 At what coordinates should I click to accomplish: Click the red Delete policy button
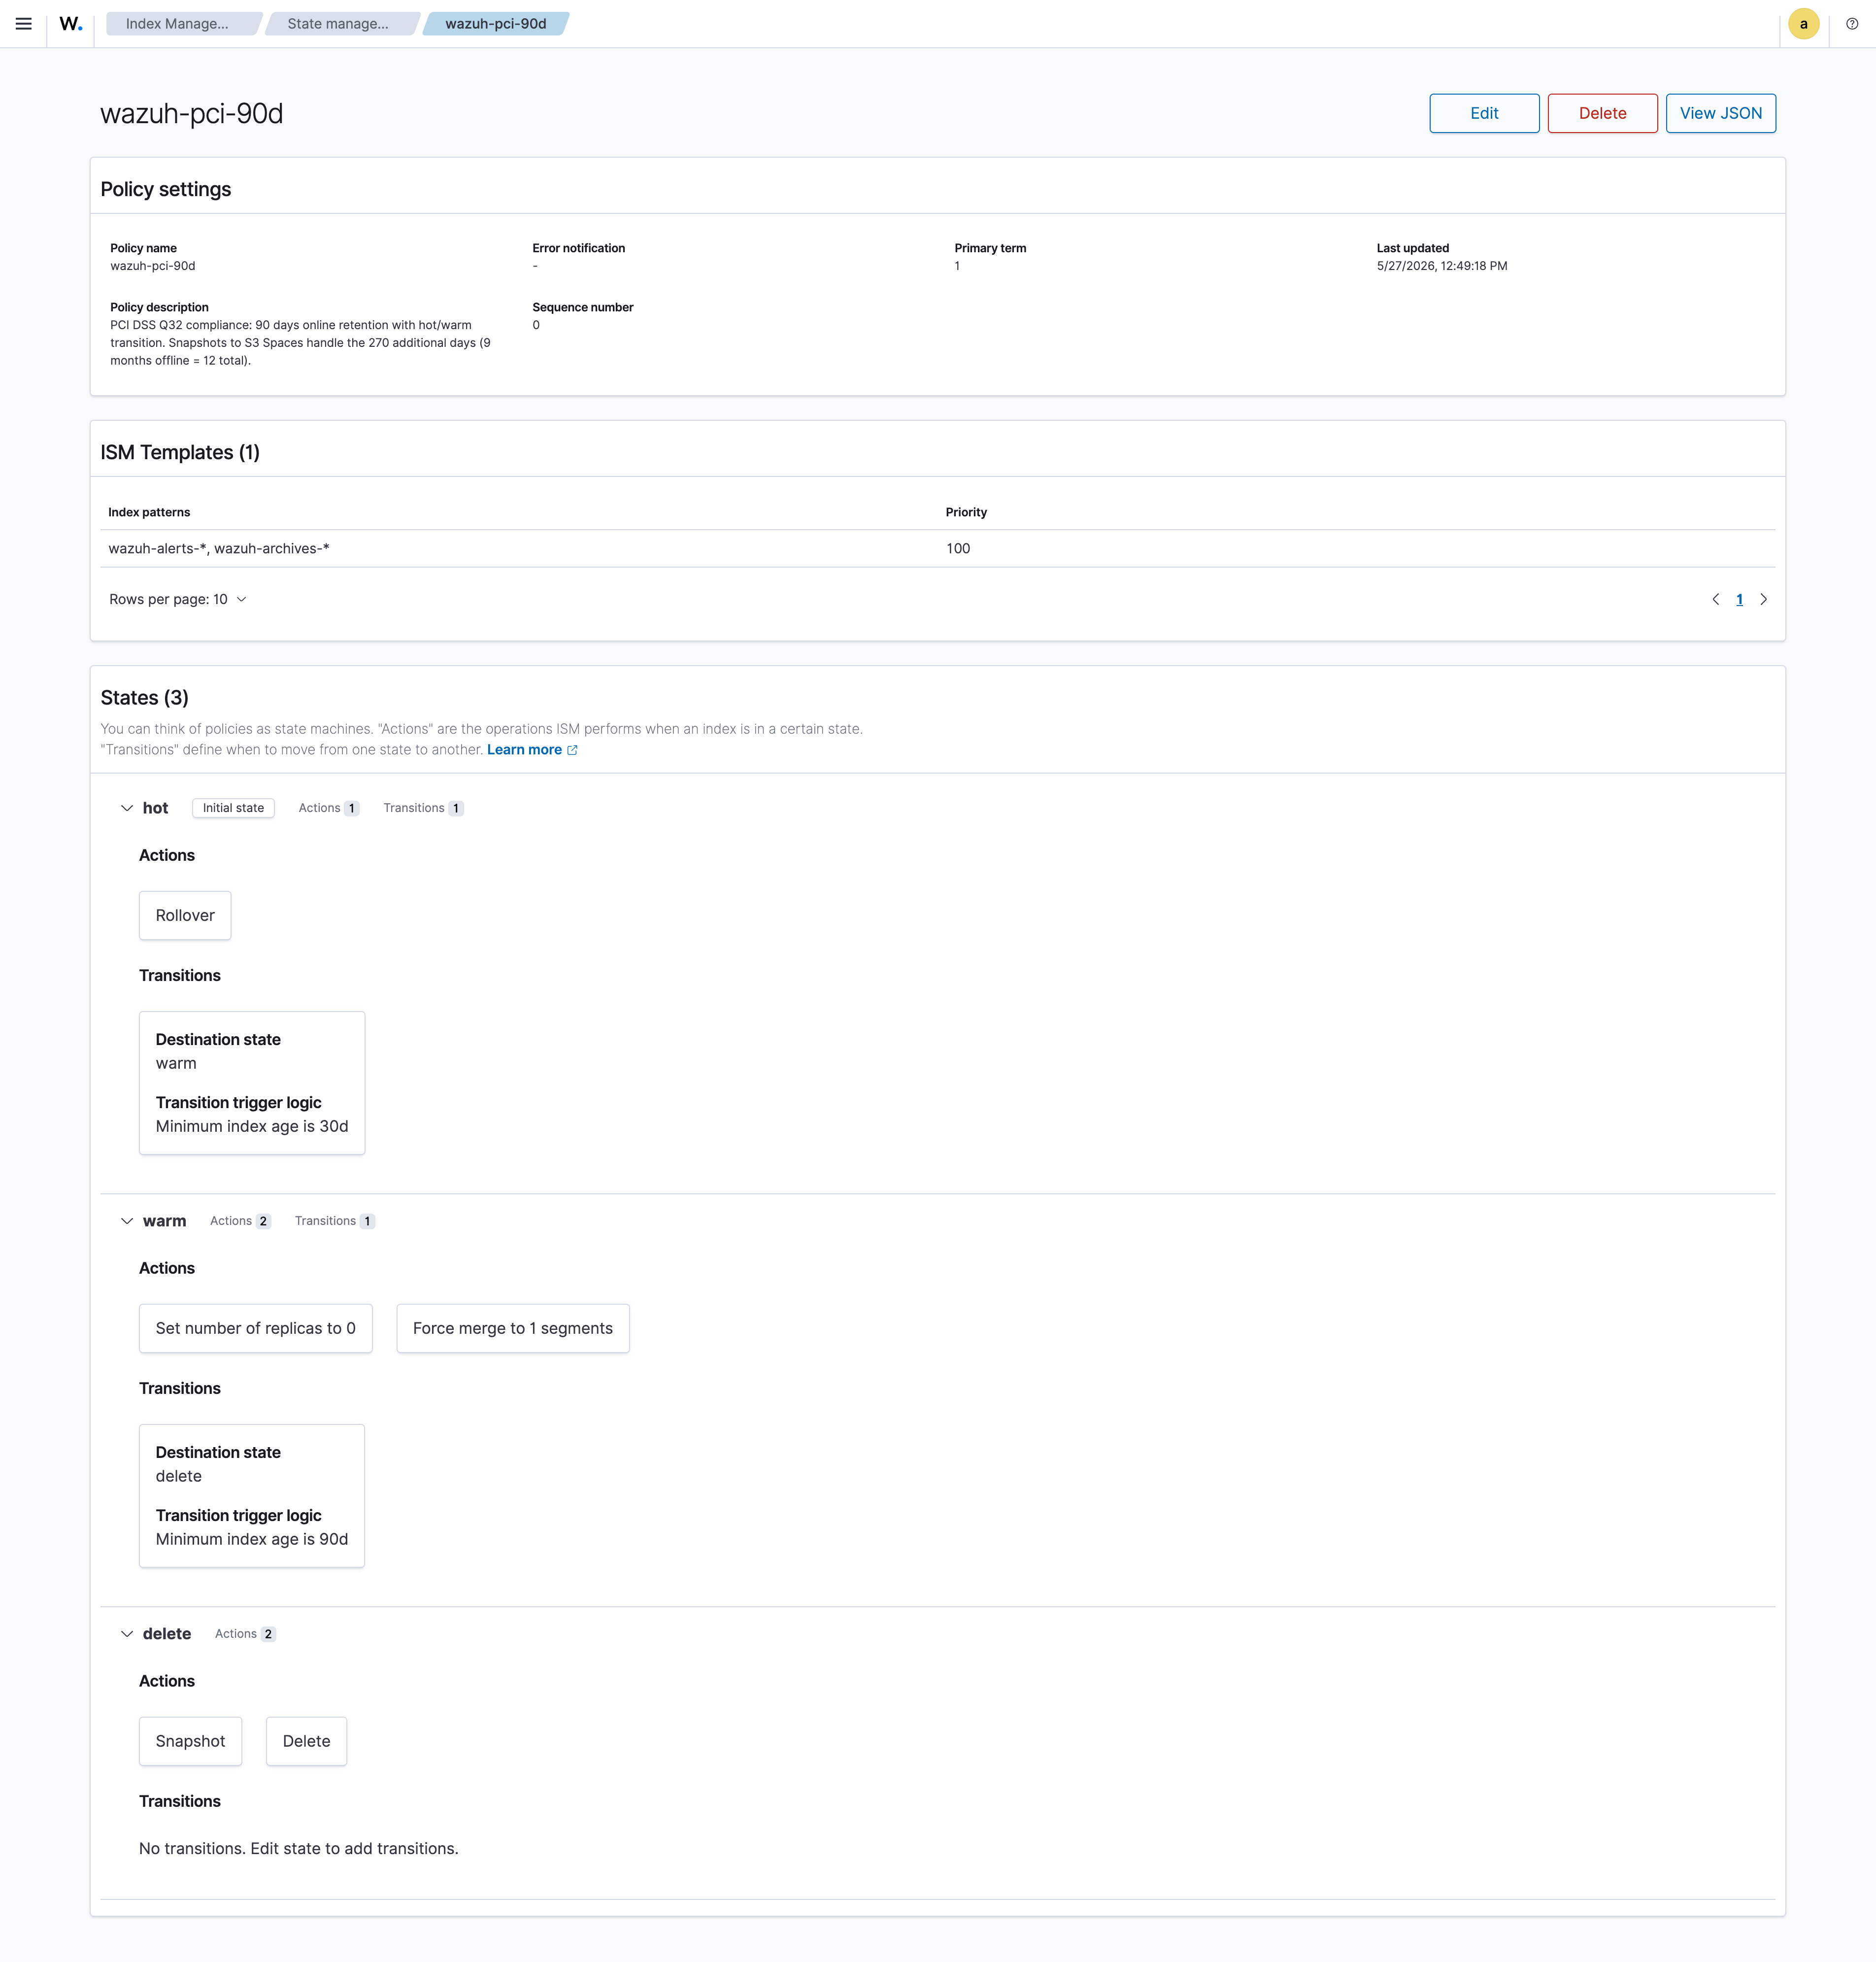1602,113
